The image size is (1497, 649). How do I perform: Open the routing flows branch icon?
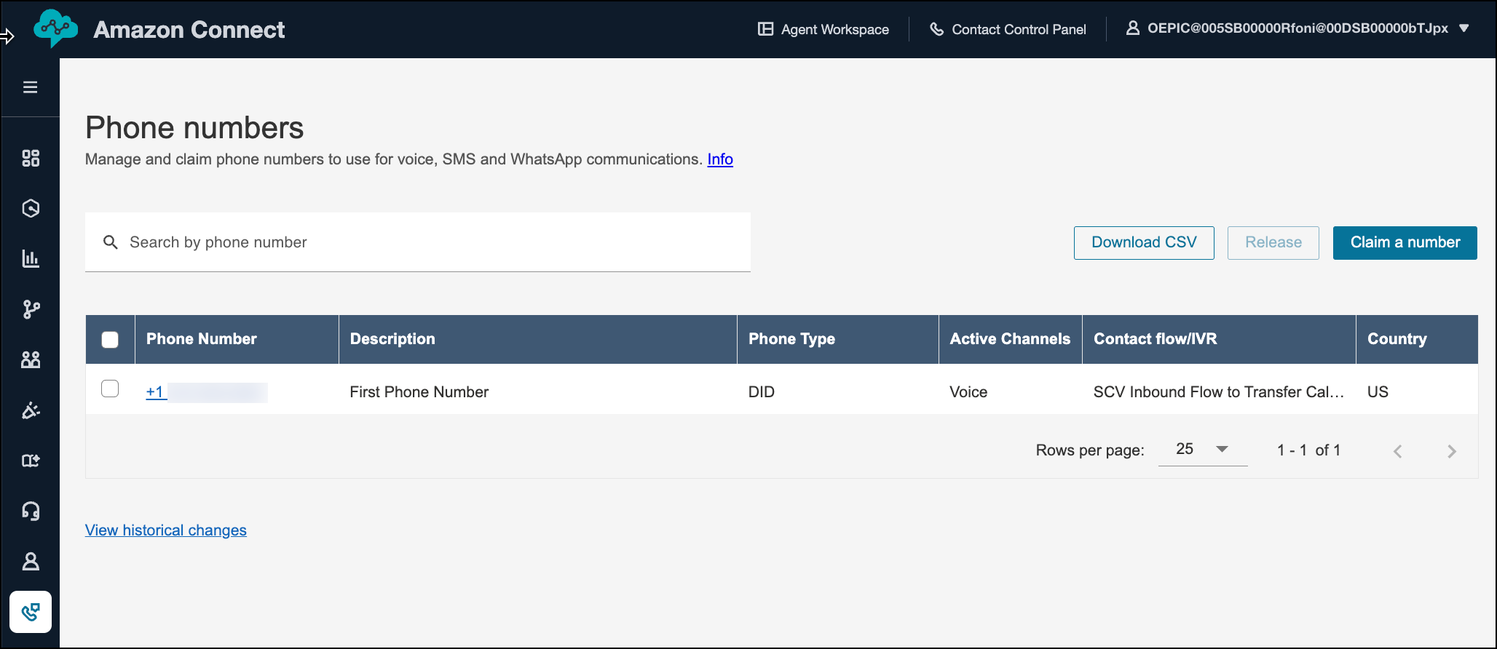click(x=31, y=309)
